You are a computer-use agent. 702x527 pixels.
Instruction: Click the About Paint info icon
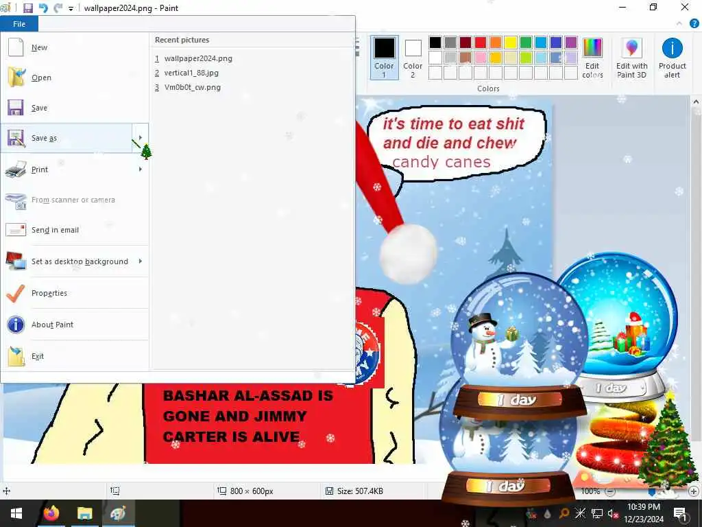(x=16, y=324)
